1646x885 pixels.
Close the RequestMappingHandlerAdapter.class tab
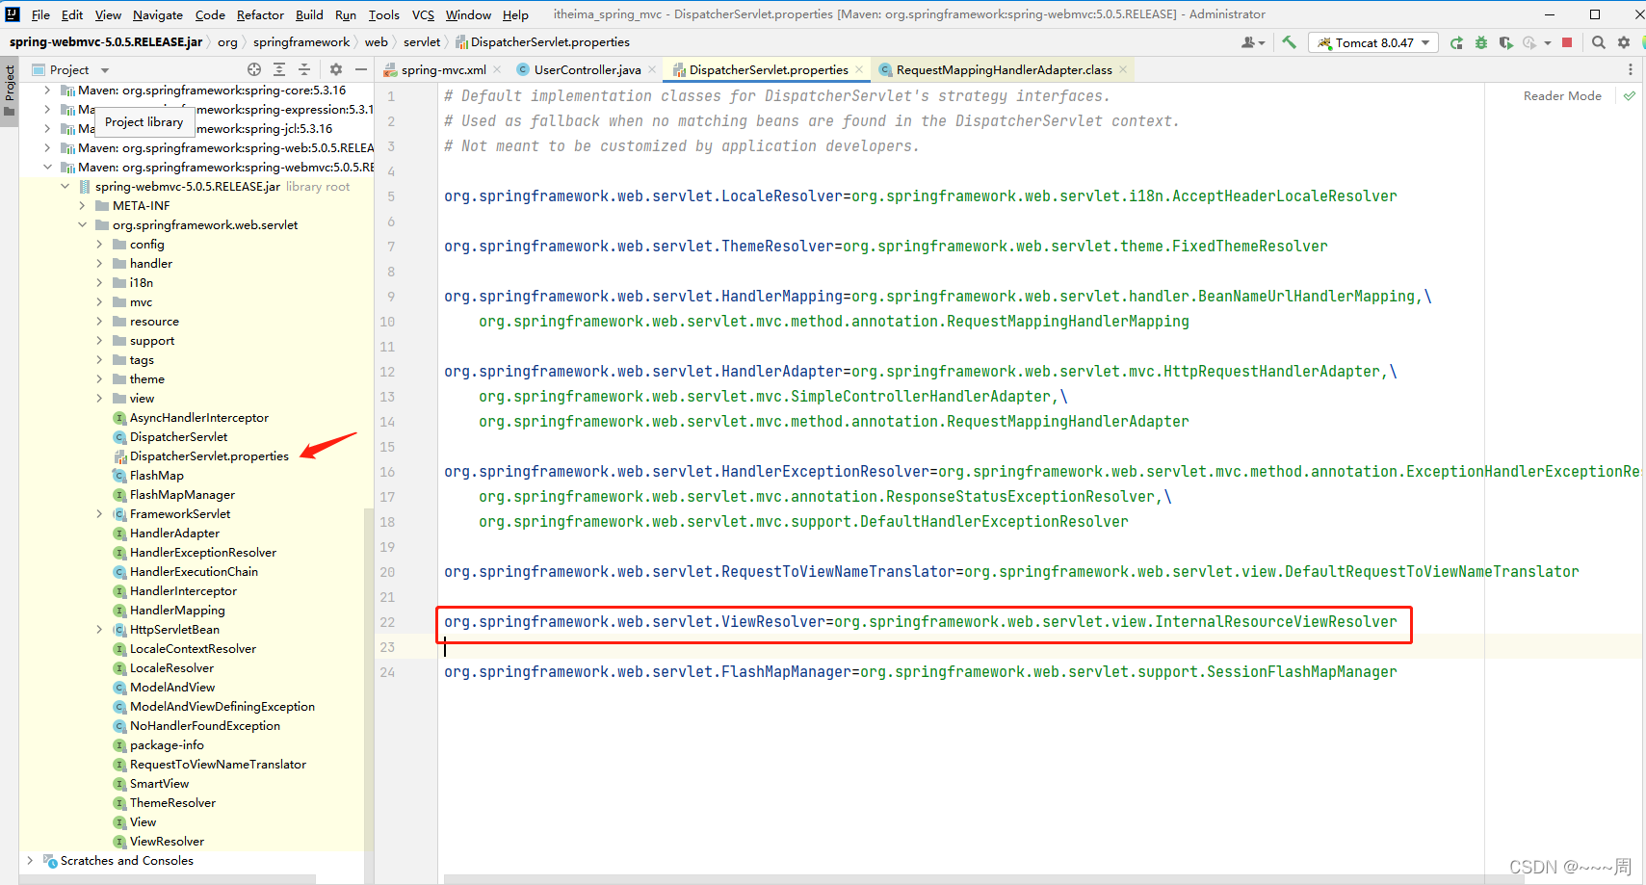click(x=1123, y=69)
